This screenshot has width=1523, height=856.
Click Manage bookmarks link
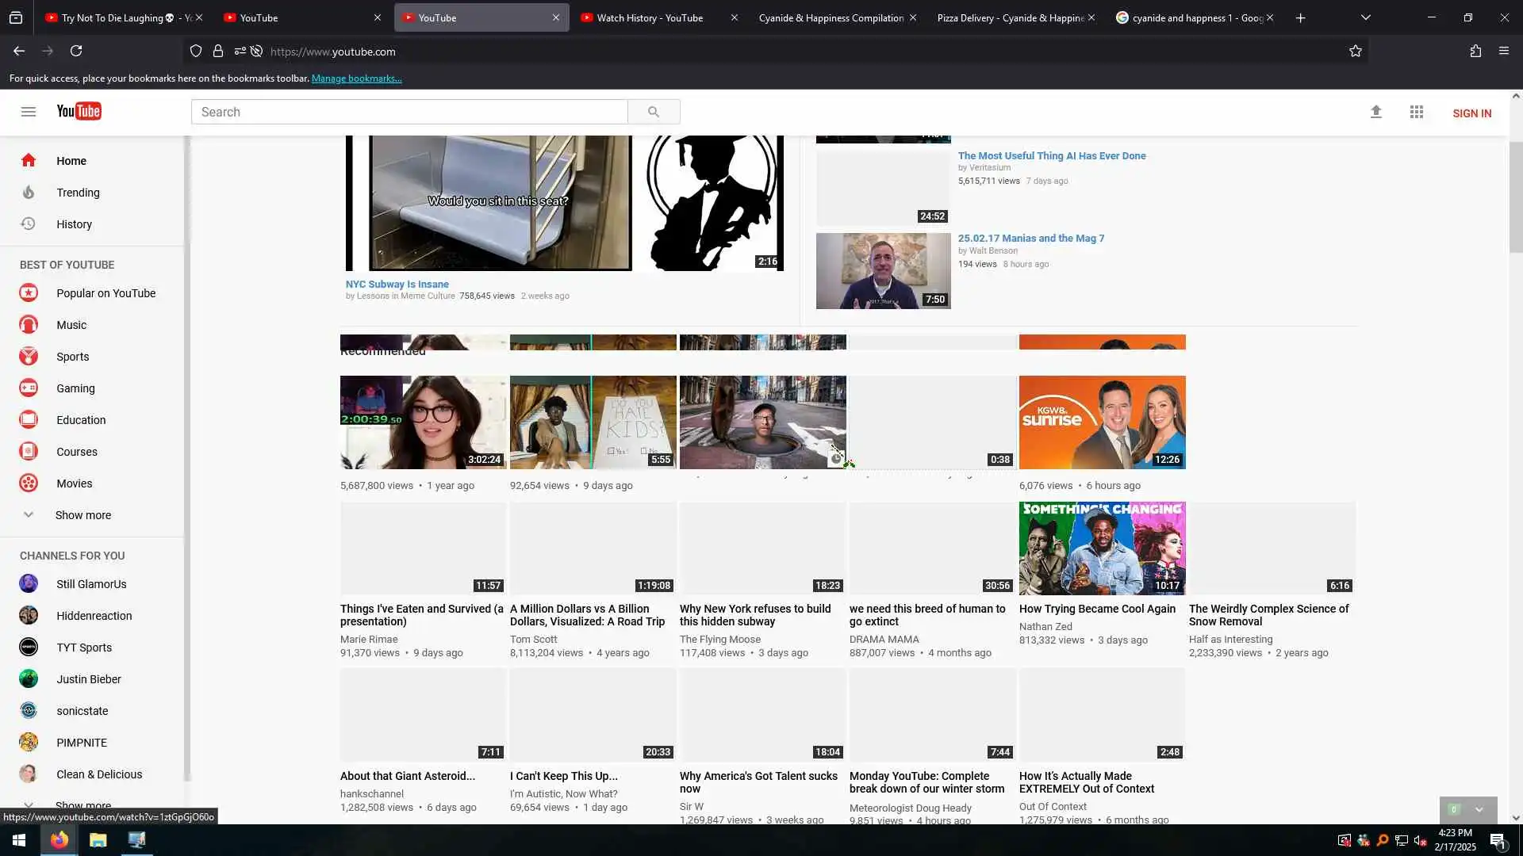tap(356, 78)
